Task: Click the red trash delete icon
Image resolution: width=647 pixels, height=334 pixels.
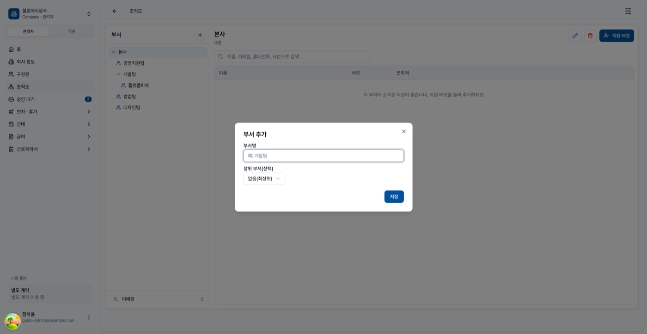Action: point(590,36)
